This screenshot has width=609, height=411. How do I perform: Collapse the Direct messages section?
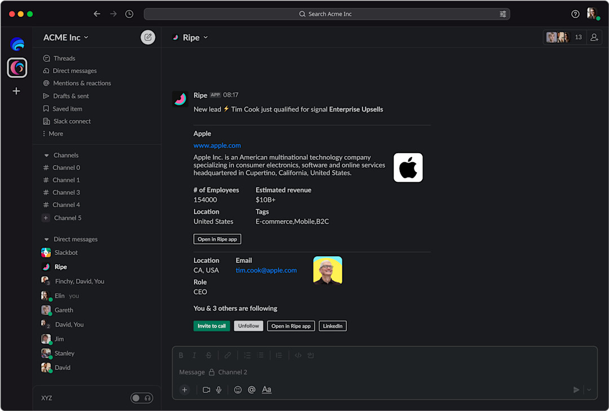pos(46,240)
